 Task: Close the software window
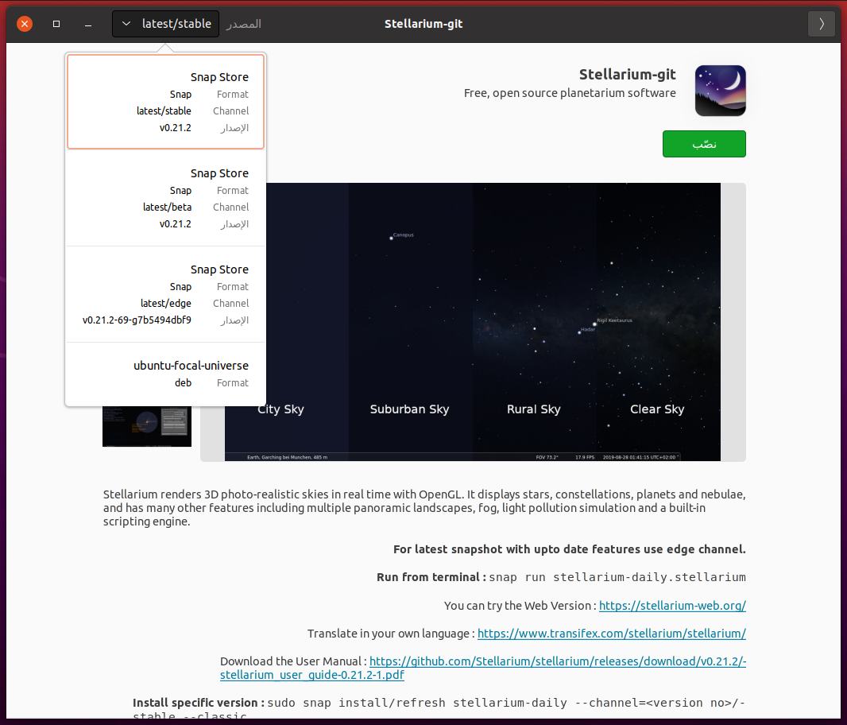pyautogui.click(x=25, y=24)
